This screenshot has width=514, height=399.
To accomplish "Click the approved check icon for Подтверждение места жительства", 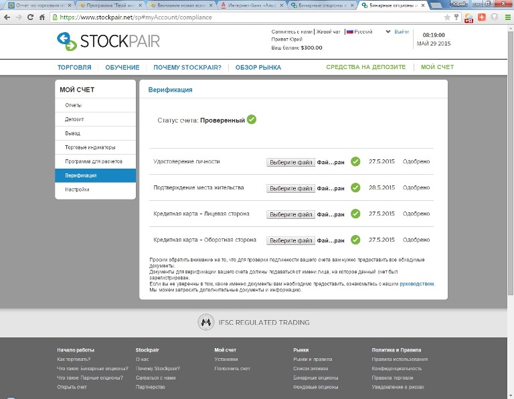I will tap(355, 187).
